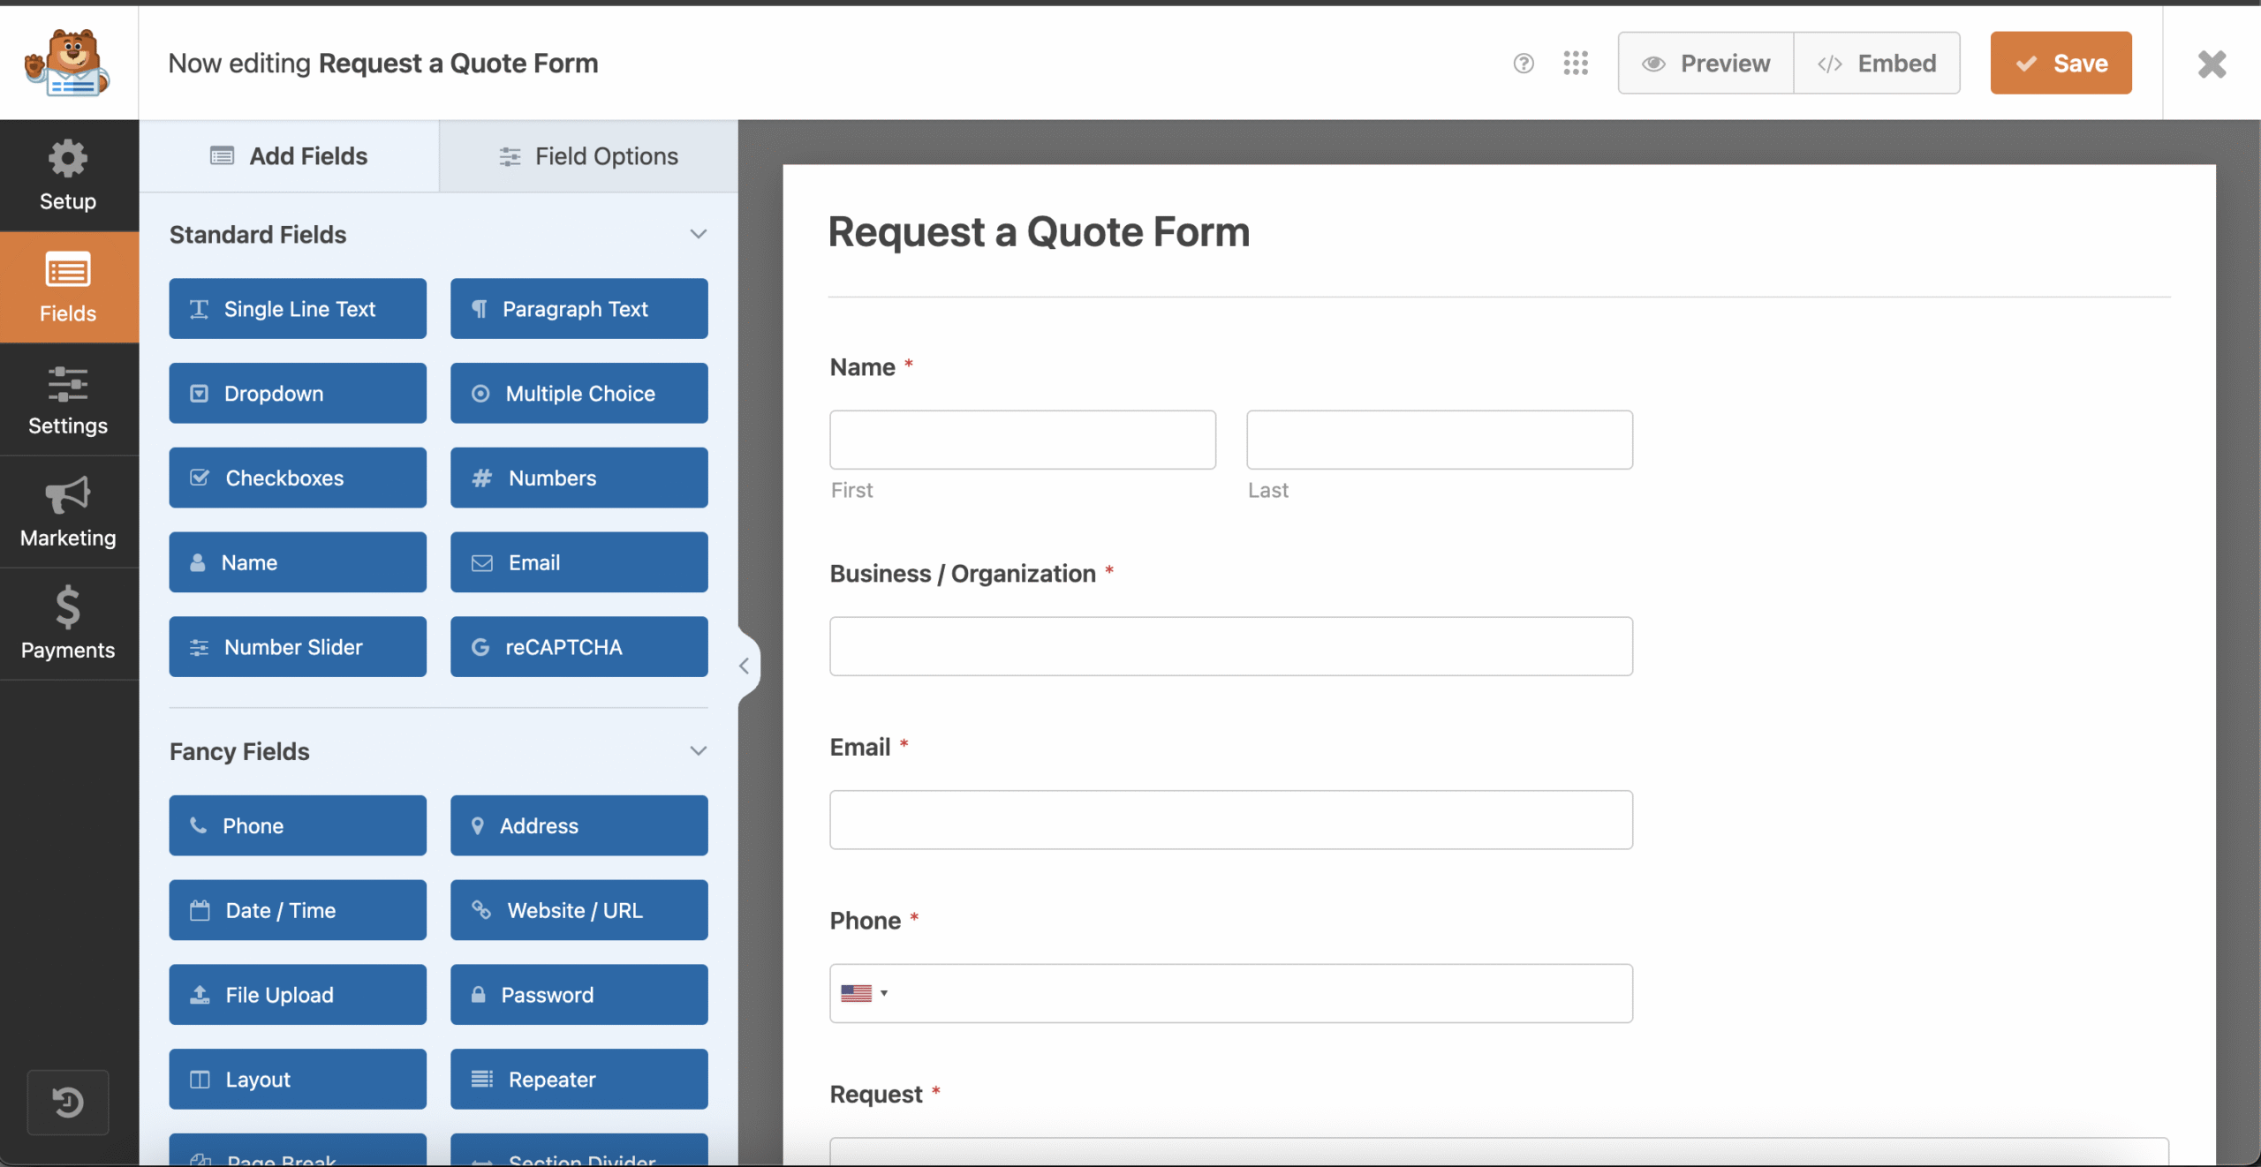2261x1167 pixels.
Task: Add a Phone field from Fancy Fields
Action: pos(298,826)
